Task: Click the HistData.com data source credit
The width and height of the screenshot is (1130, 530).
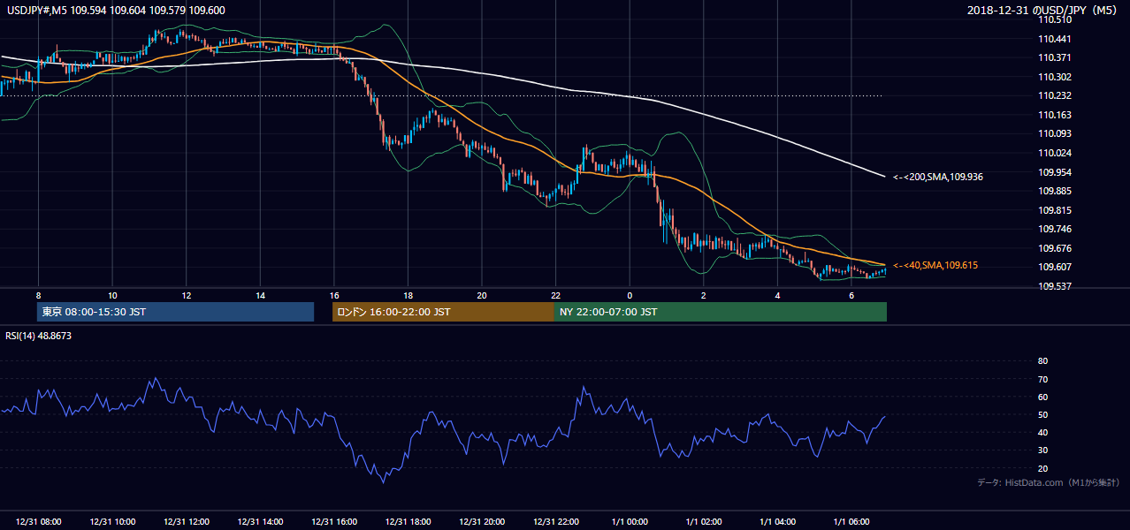Action: click(x=1048, y=482)
